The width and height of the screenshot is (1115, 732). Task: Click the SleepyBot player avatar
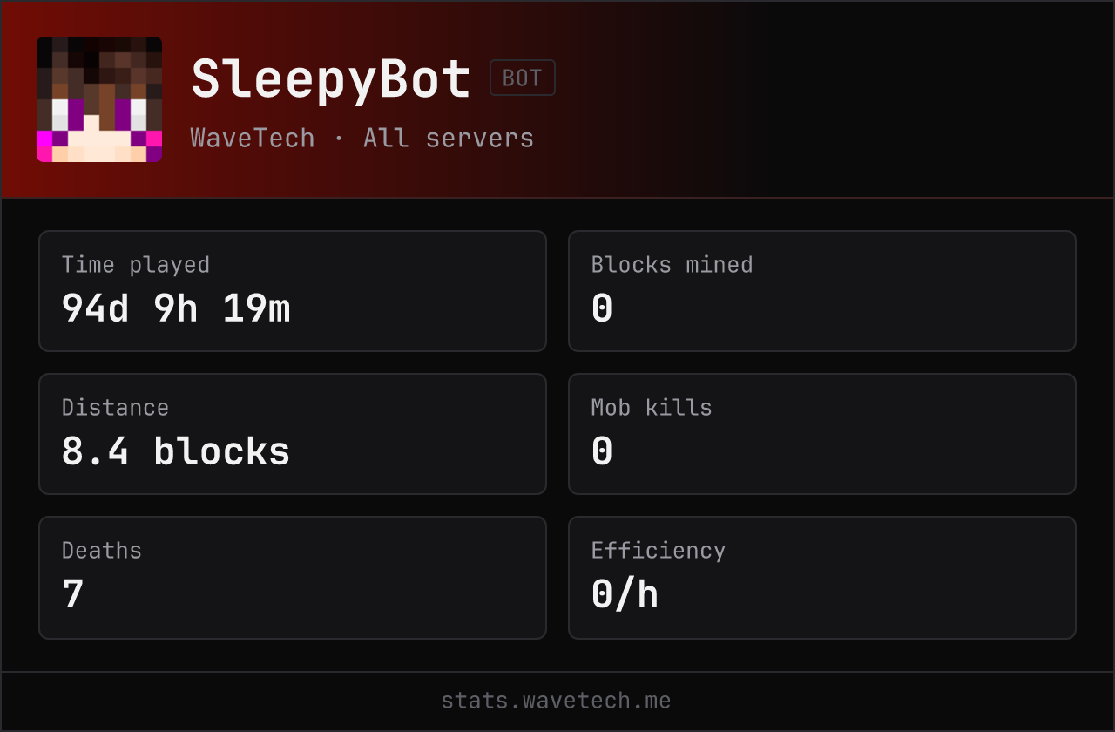[x=99, y=99]
